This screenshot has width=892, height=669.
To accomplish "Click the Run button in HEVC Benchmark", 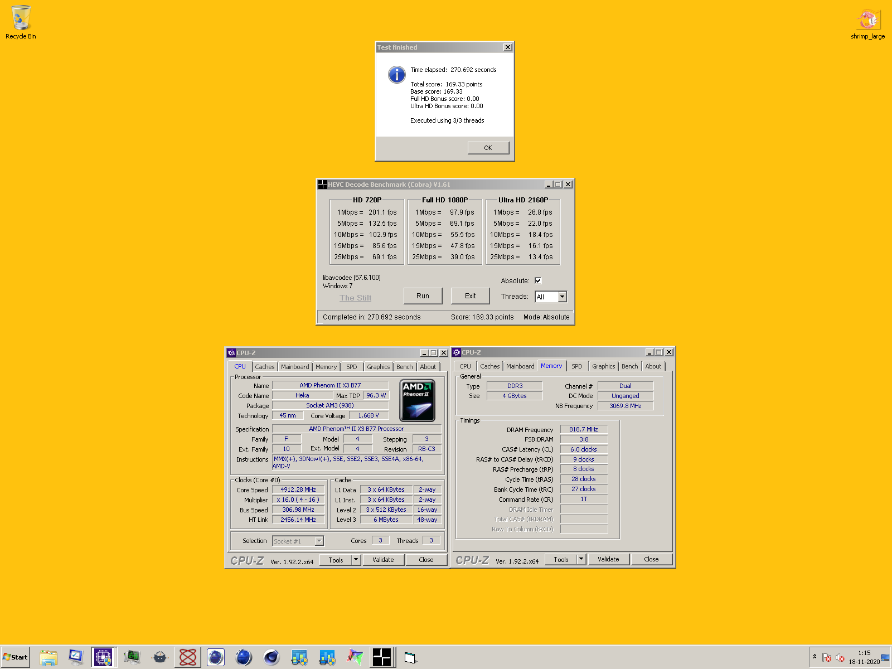I will click(x=423, y=296).
